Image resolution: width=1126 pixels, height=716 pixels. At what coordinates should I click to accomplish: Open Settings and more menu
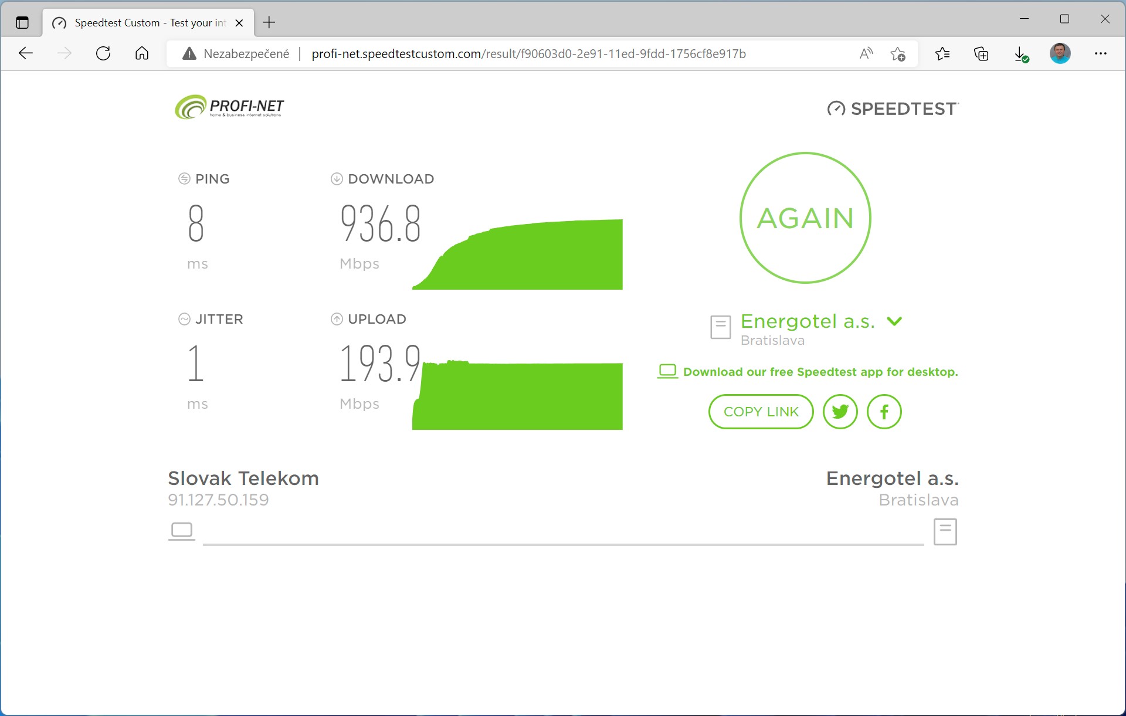[x=1100, y=53]
